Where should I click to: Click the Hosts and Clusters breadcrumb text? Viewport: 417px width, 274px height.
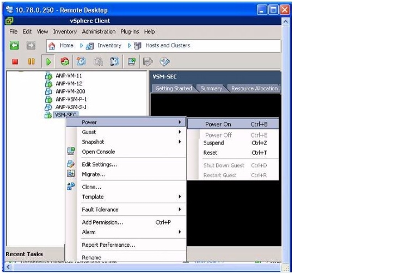(168, 46)
